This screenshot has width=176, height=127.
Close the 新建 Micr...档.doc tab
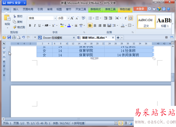113,38
